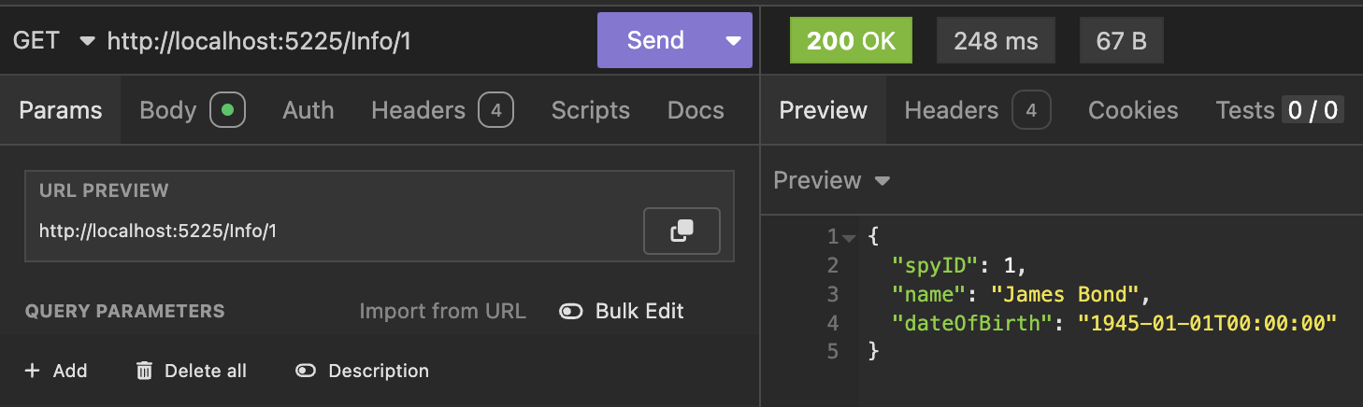Open the response Cookies tab
1363x407 pixels.
(1133, 110)
